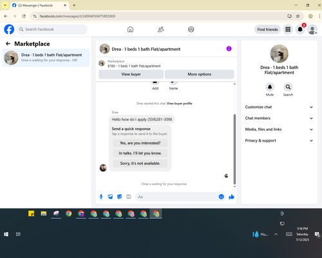Open the Notifications bell icon

[x=300, y=30]
